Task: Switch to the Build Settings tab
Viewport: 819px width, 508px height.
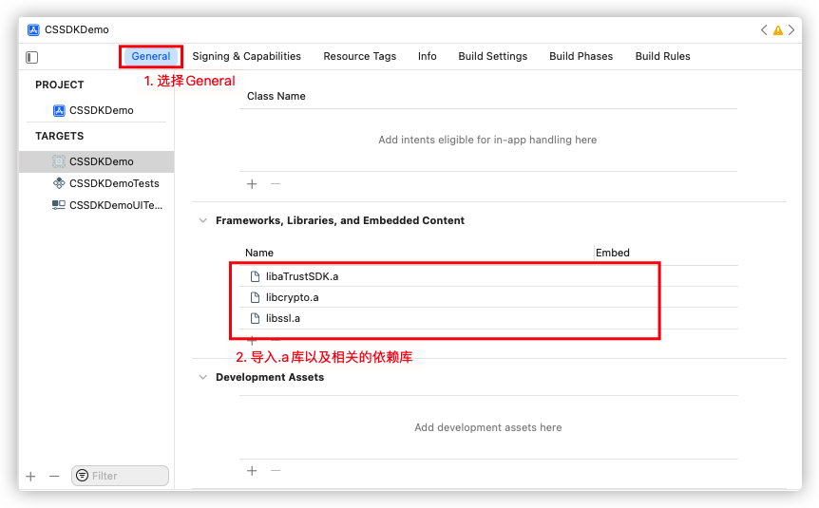Action: point(492,56)
